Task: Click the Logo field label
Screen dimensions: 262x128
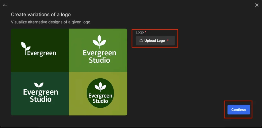Action: click(140, 32)
